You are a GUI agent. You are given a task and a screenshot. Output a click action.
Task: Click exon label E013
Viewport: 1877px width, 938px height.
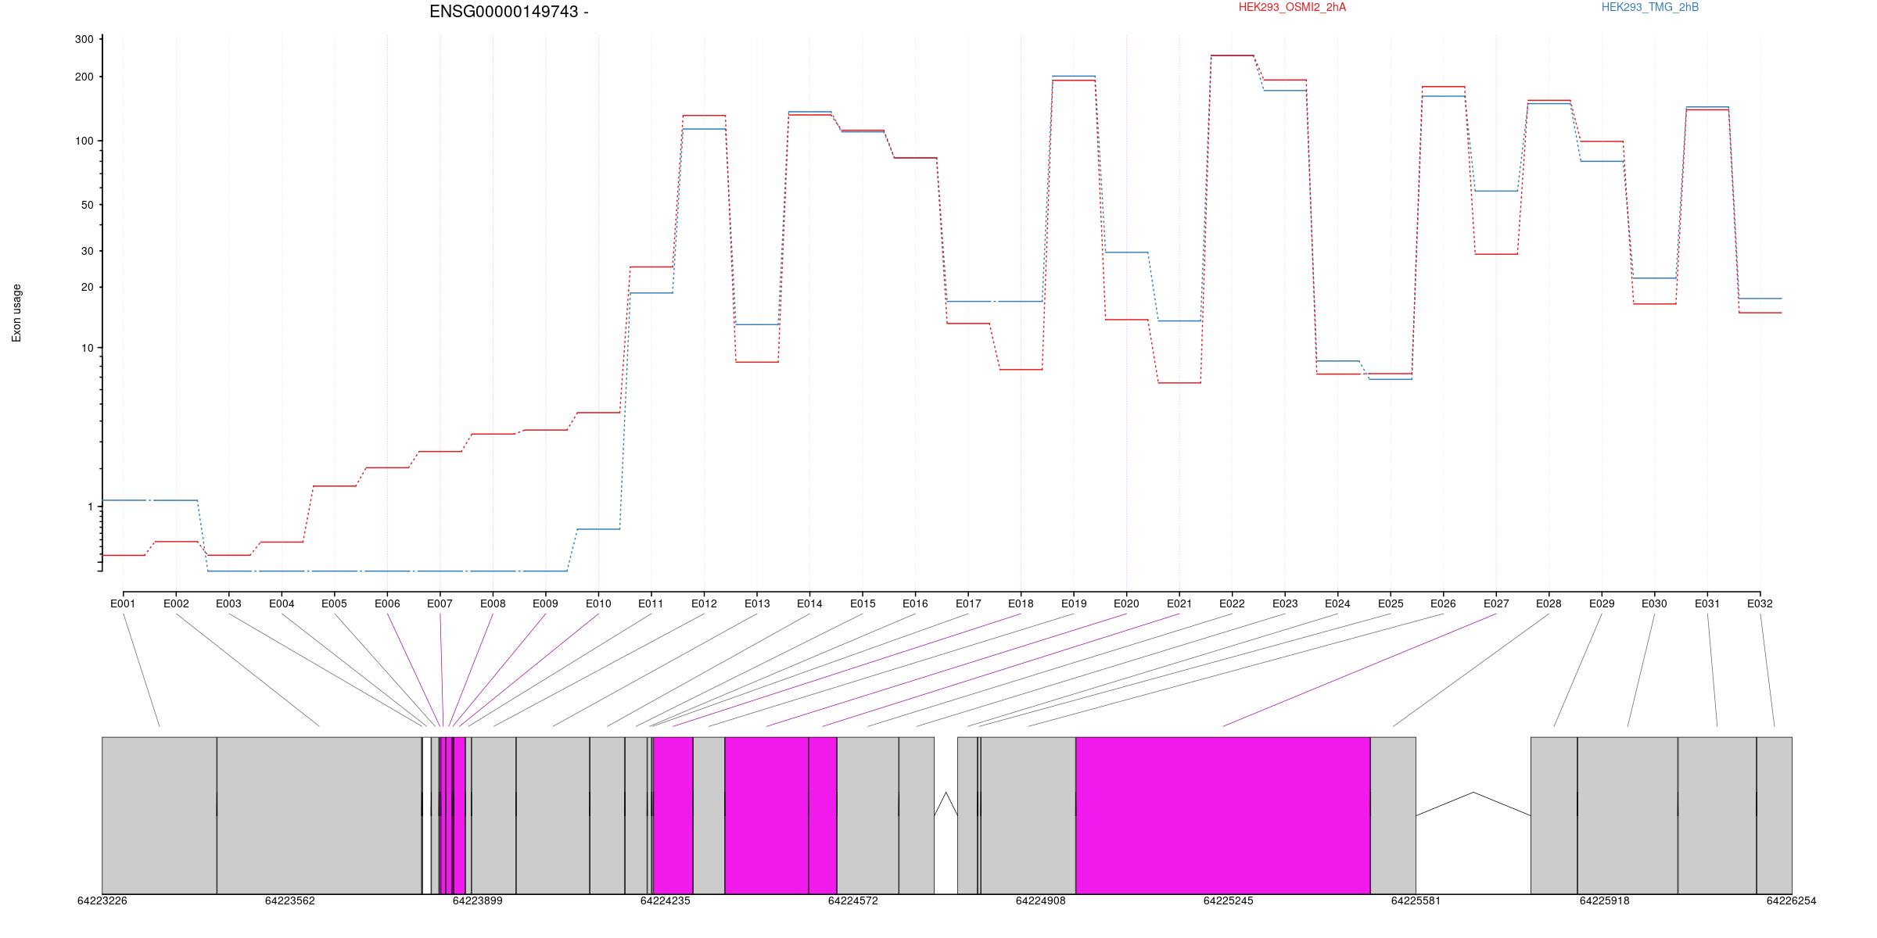click(x=757, y=603)
